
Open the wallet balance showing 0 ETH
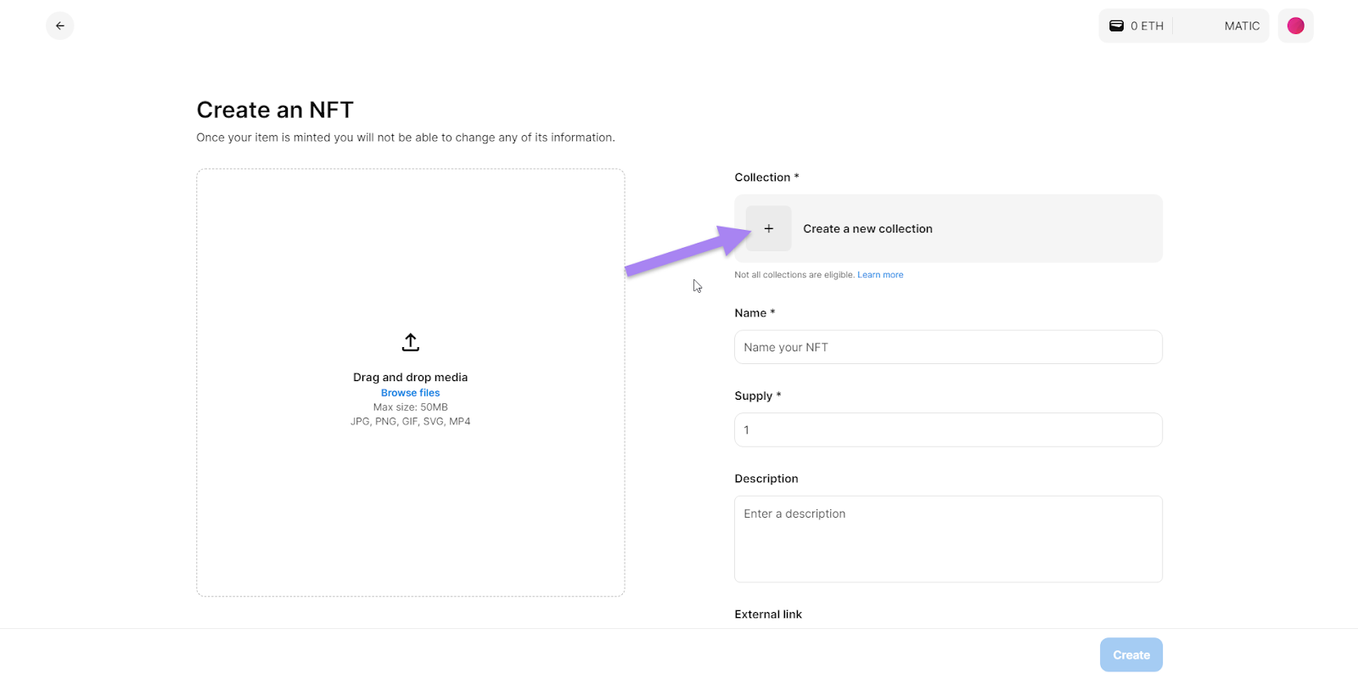click(x=1136, y=25)
